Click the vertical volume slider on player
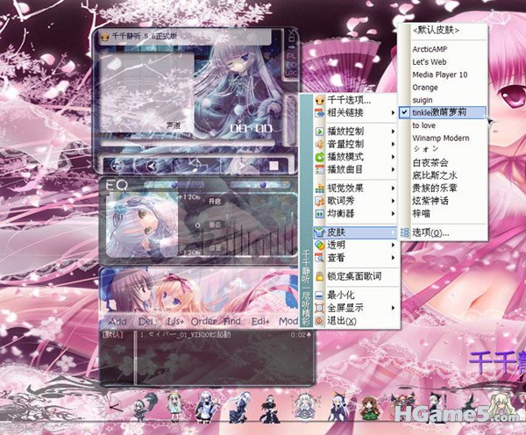 tap(290, 121)
